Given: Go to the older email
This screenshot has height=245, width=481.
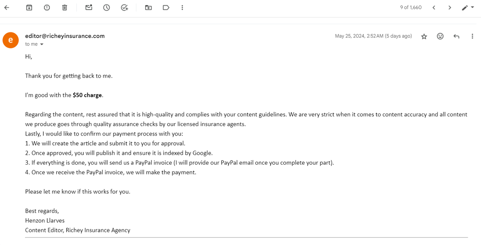Looking at the screenshot, I should [450, 8].
